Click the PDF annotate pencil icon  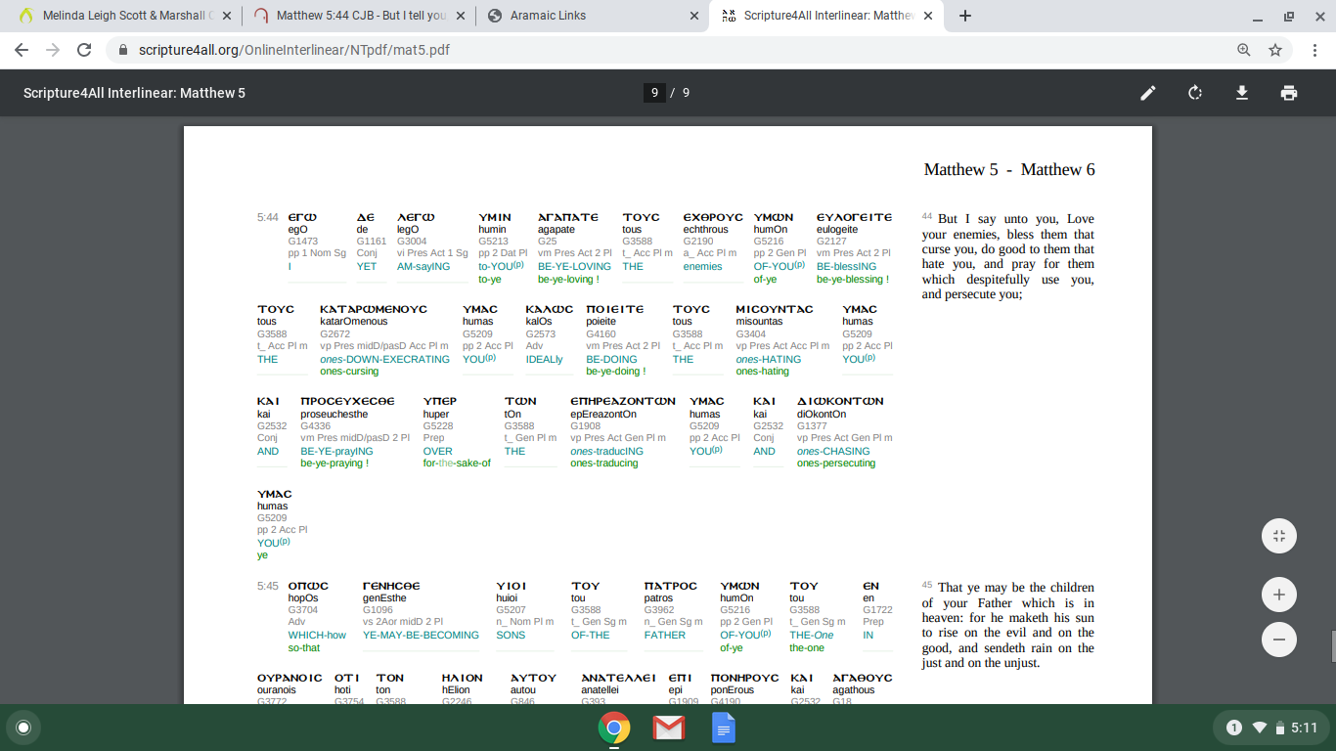[x=1148, y=93]
